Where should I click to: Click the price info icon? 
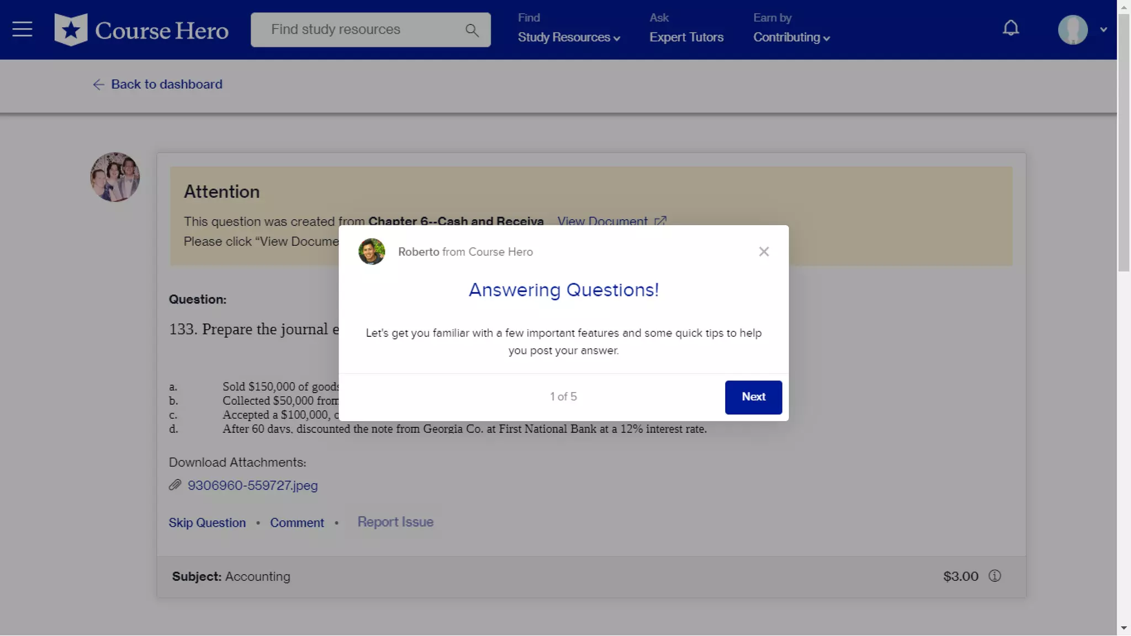(x=995, y=576)
